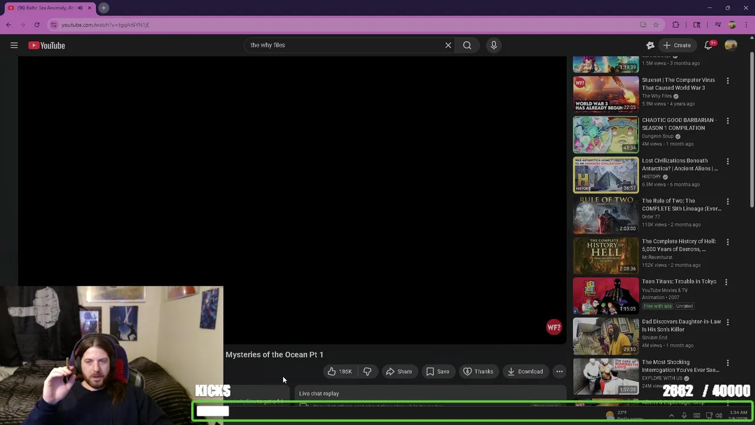
Task: Open side panel search icon in toolbar
Action: 697,25
